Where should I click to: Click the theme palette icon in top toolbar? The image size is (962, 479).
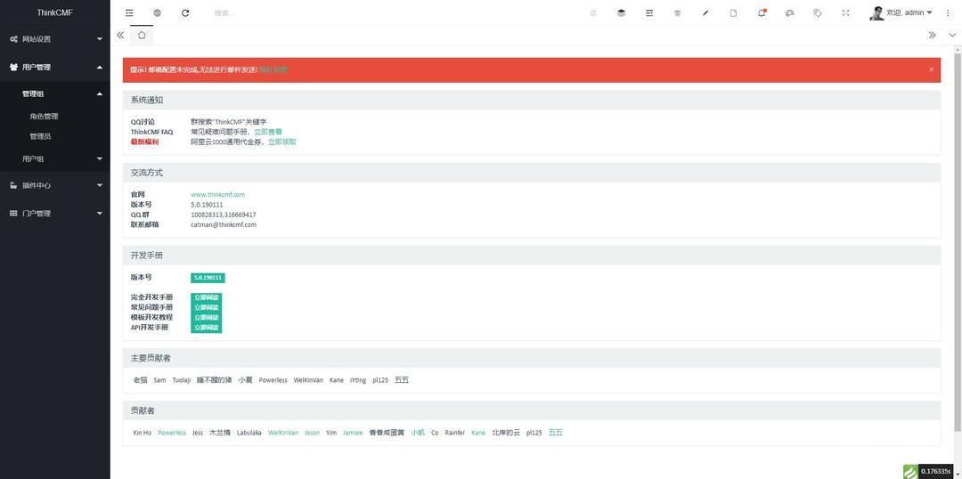tap(789, 12)
